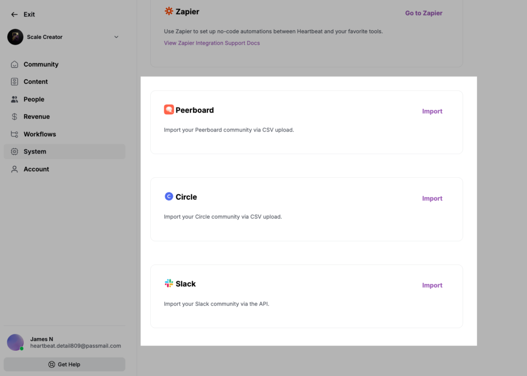The width and height of the screenshot is (527, 376).
Task: Click the People group icon
Action: click(x=14, y=99)
